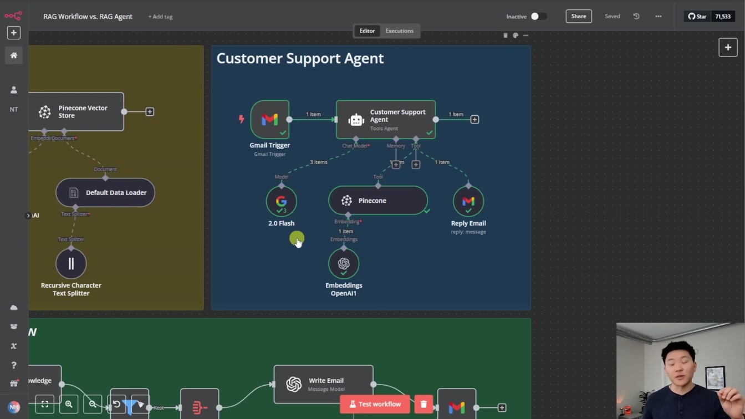
Task: Open the personal user icon in sidebar
Action: pos(14,90)
